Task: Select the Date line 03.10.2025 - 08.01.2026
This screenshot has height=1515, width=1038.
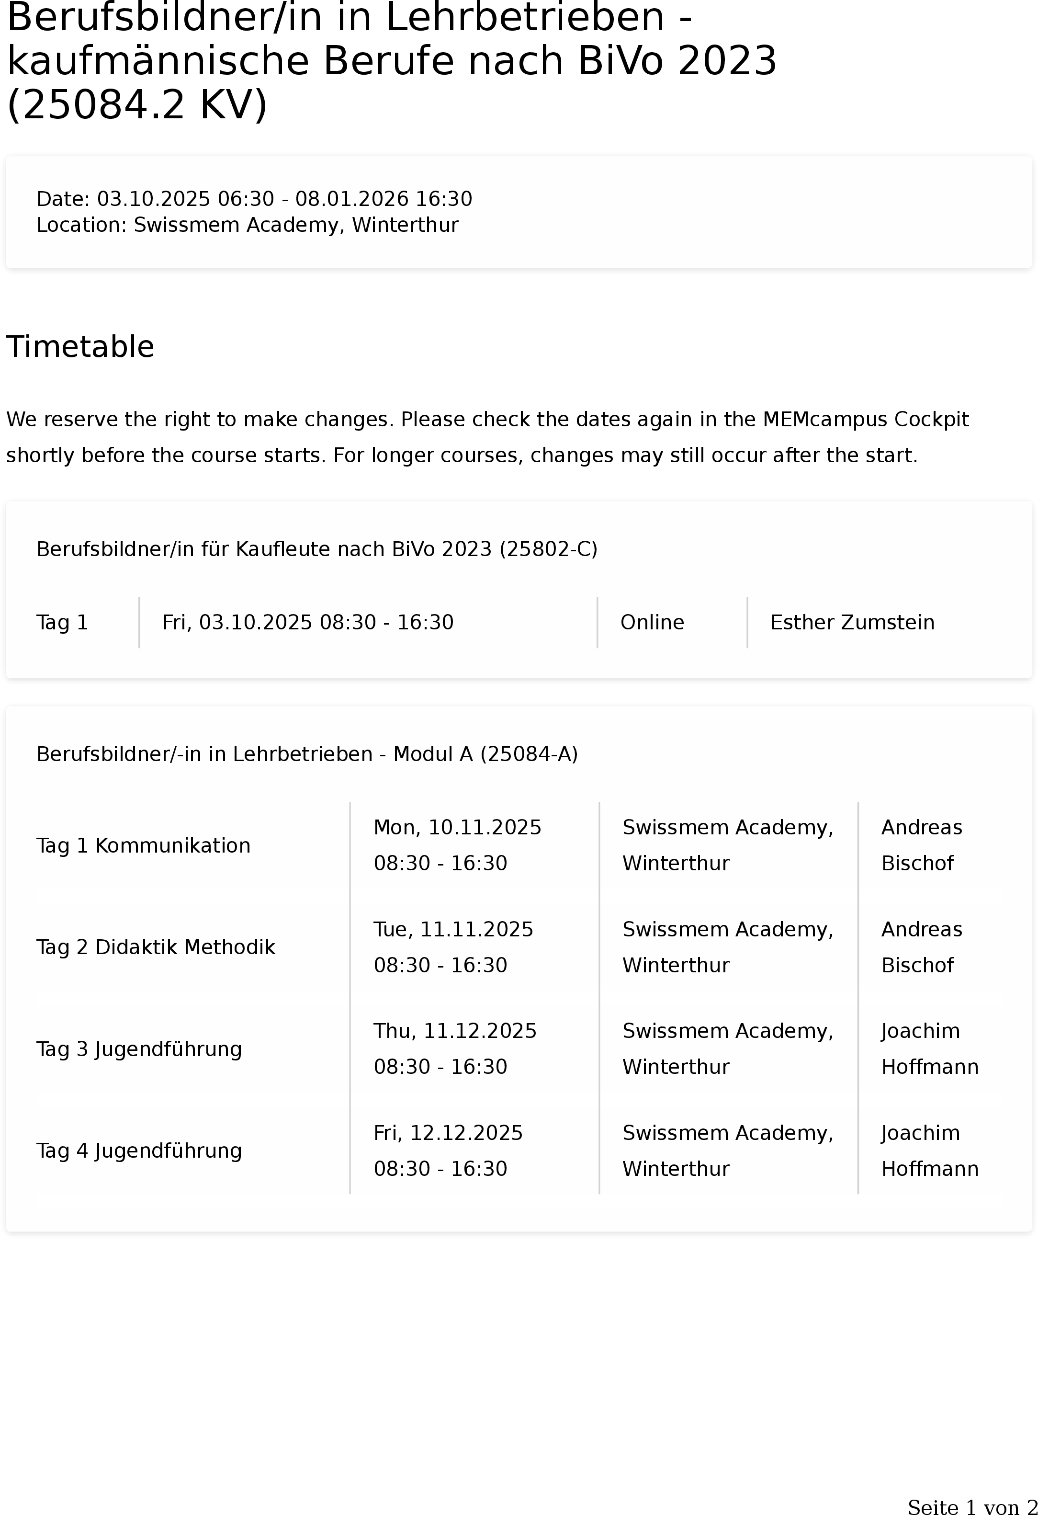Action: tap(254, 199)
